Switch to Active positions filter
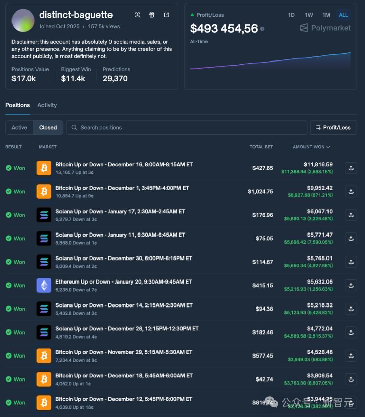This screenshot has height=417, width=365. click(19, 127)
